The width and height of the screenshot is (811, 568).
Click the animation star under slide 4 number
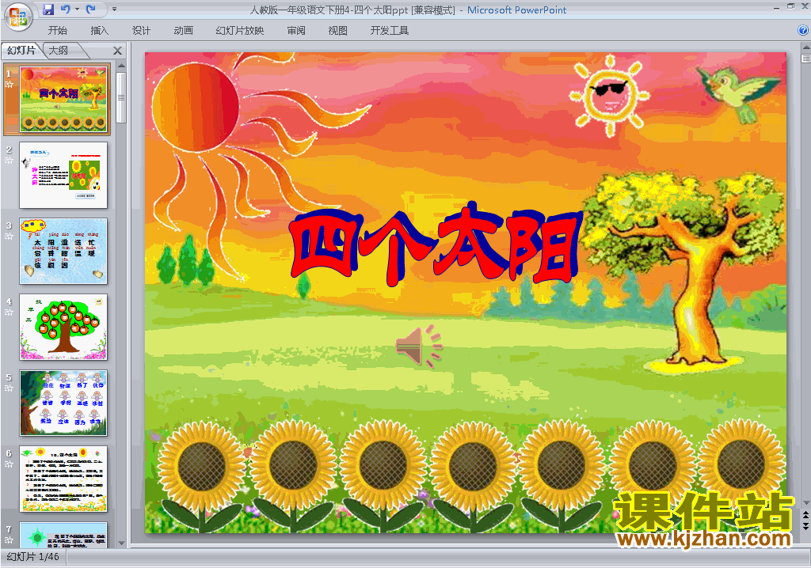pyautogui.click(x=9, y=312)
